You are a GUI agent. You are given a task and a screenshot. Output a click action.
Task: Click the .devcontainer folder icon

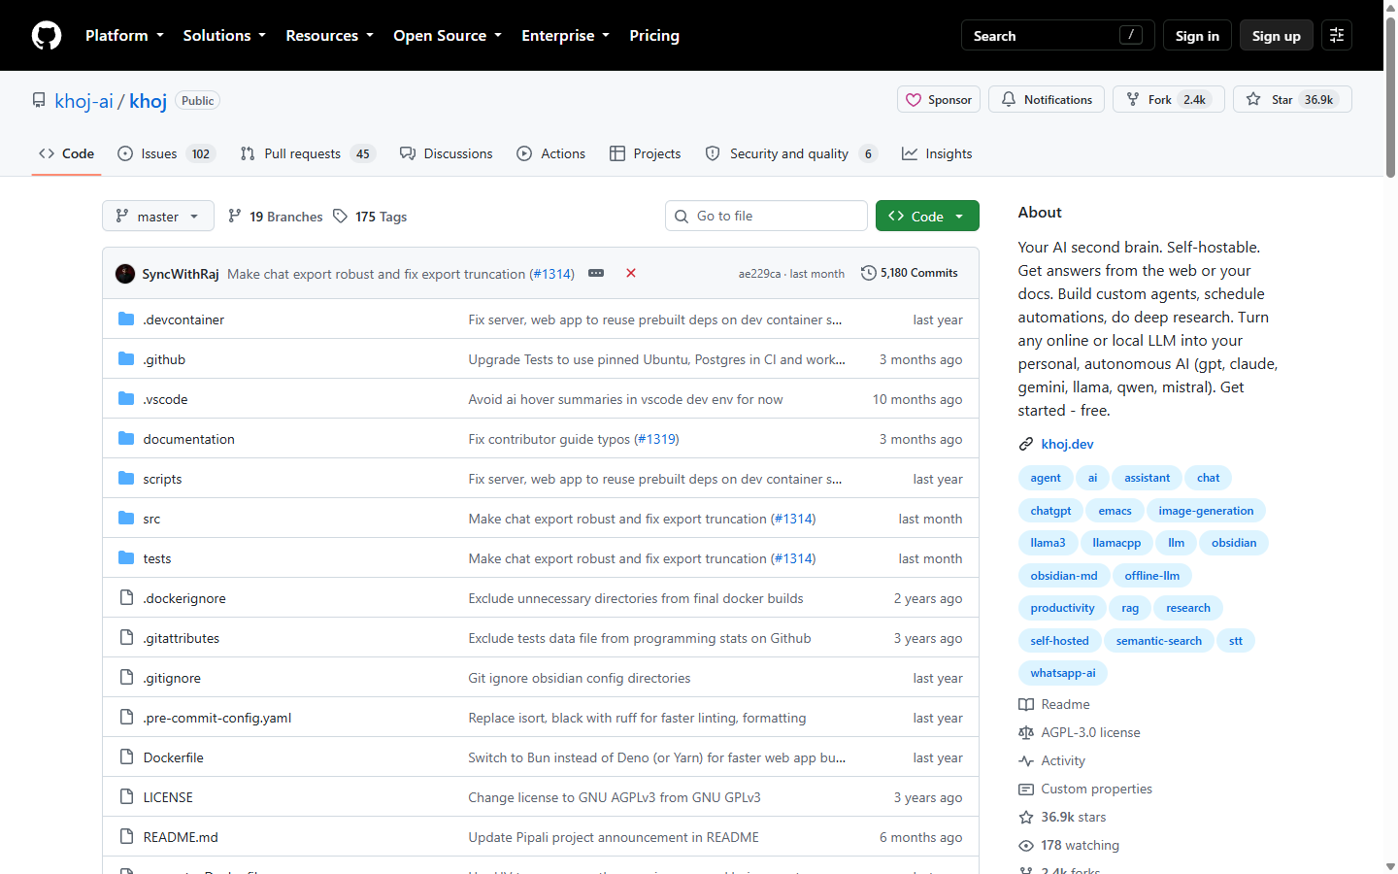126,319
